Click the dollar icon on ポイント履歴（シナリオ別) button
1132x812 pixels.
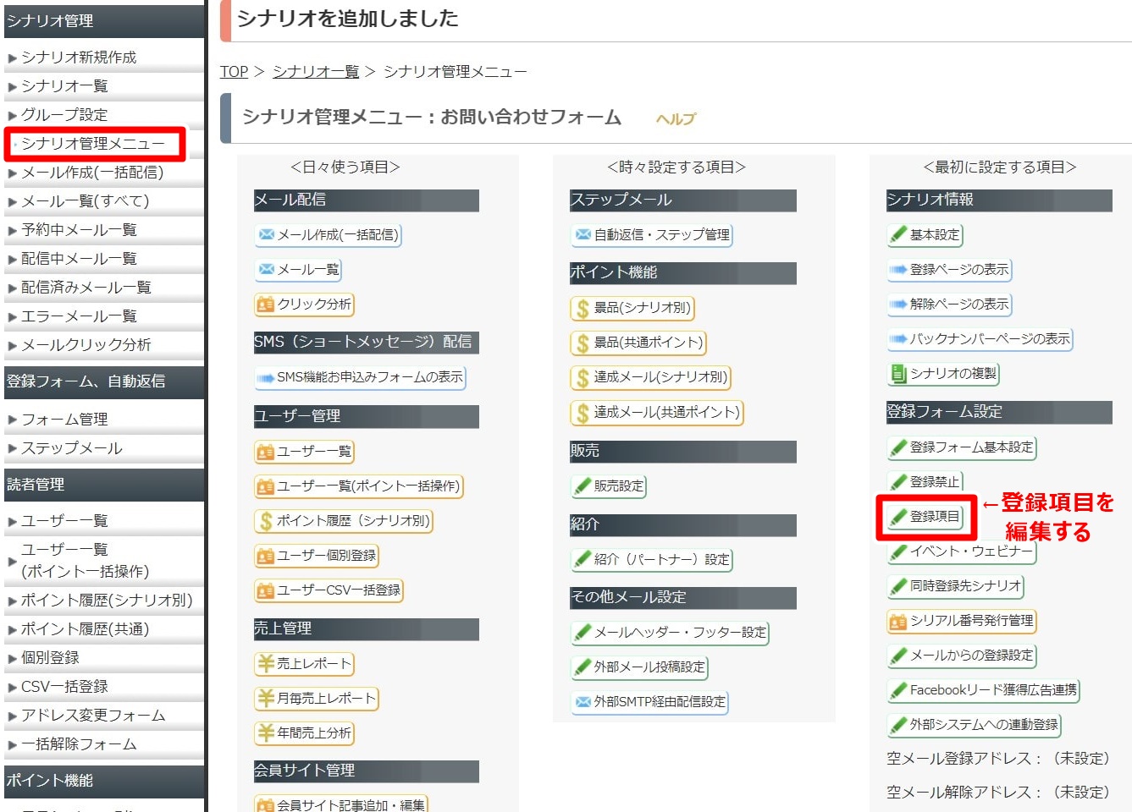click(x=266, y=521)
